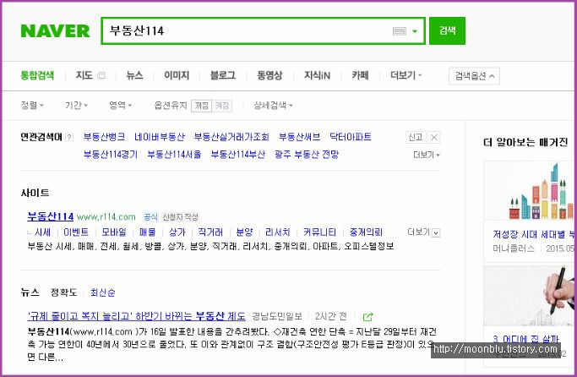Open the 시세 sublink
Screen dimensions: 577x377
[x=42, y=232]
